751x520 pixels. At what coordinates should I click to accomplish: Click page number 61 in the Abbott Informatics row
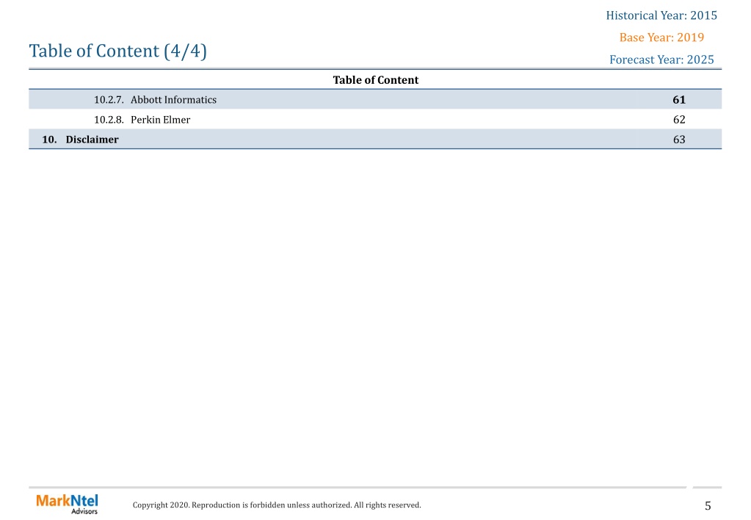tap(679, 100)
